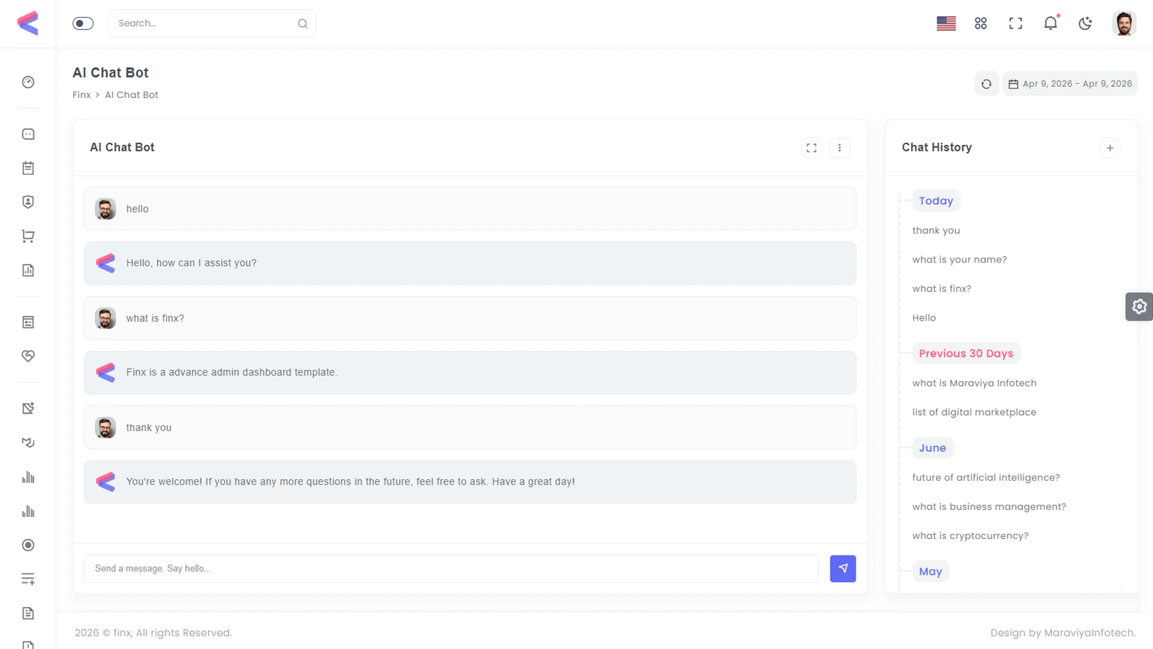This screenshot has height=649, width=1153.
Task: Open 'future of artificial intelligence?' history item
Action: click(985, 478)
